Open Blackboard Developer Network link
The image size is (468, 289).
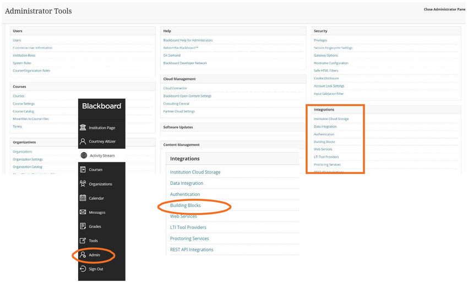(185, 63)
